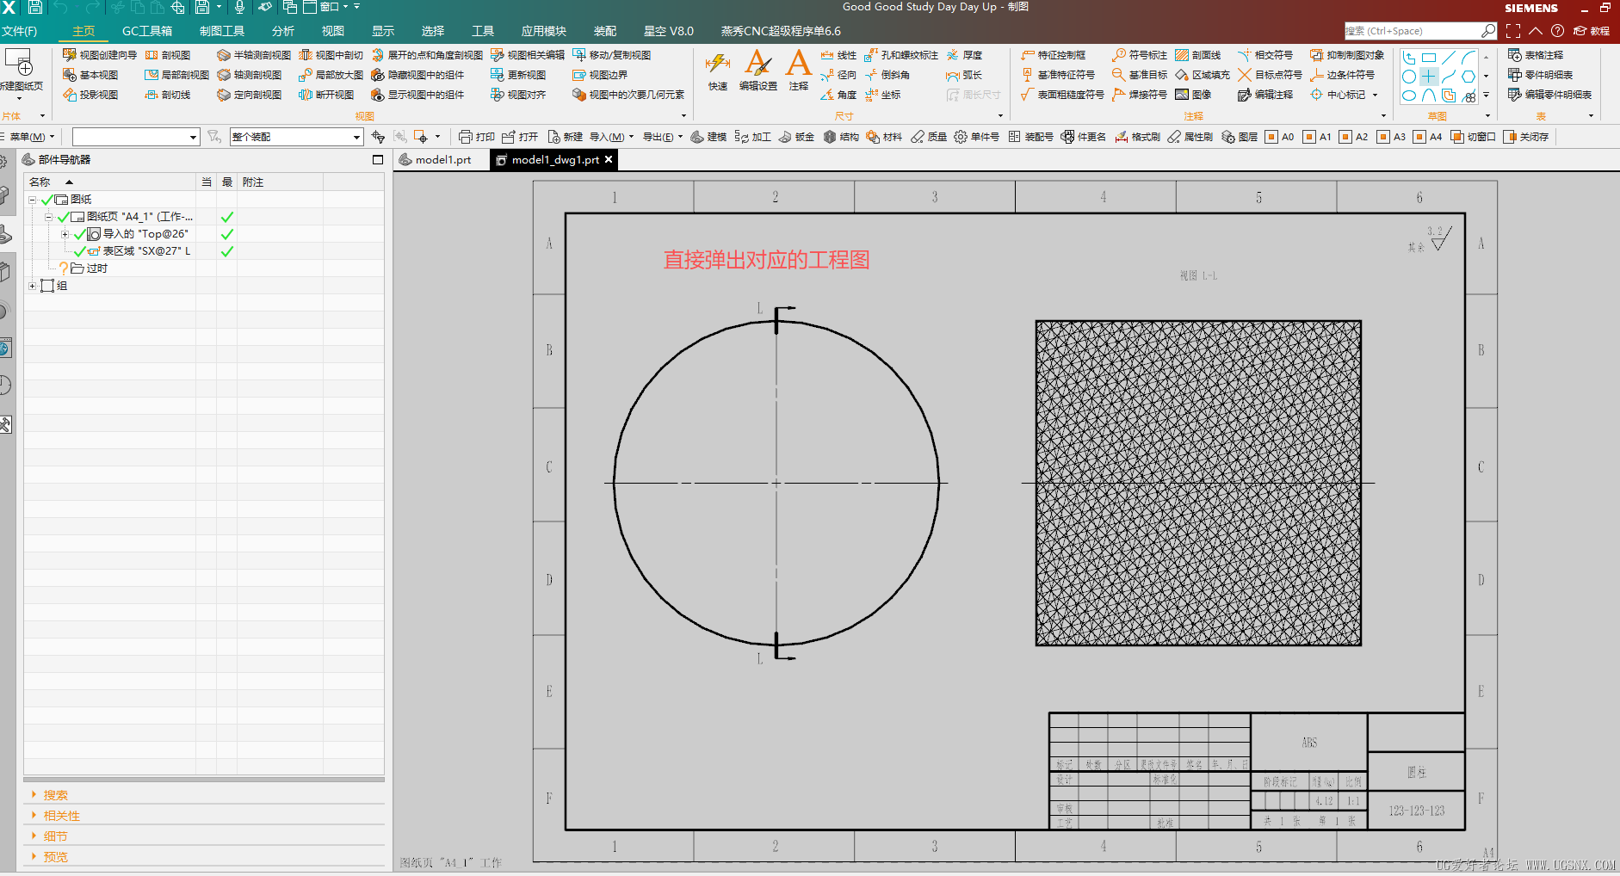Toggle the A1 sheet size option
This screenshot has width=1620, height=876.
click(x=1317, y=137)
